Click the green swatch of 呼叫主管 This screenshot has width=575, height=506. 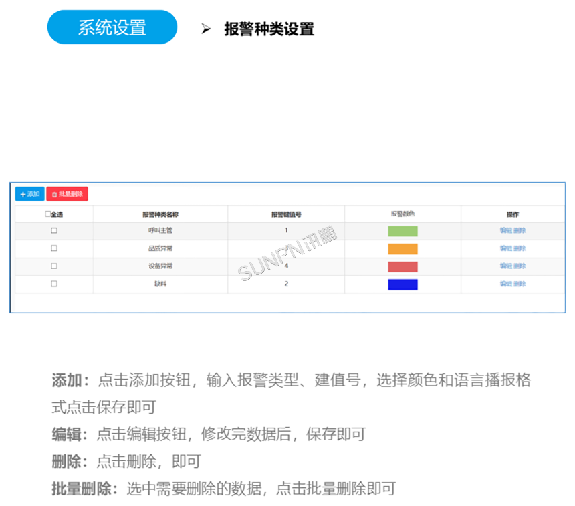tap(402, 231)
